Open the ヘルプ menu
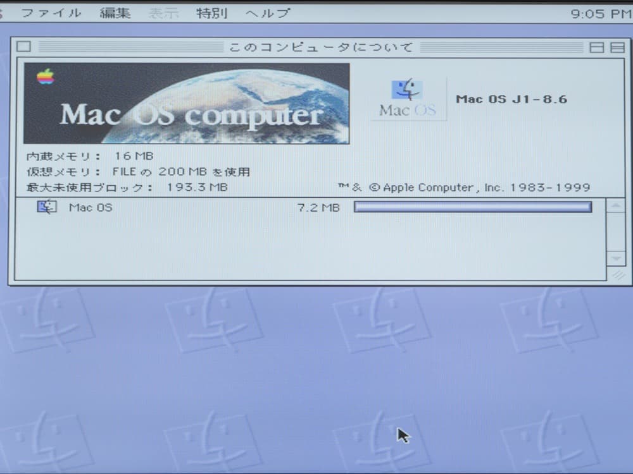Screen dimensions: 633x474 (x=266, y=12)
